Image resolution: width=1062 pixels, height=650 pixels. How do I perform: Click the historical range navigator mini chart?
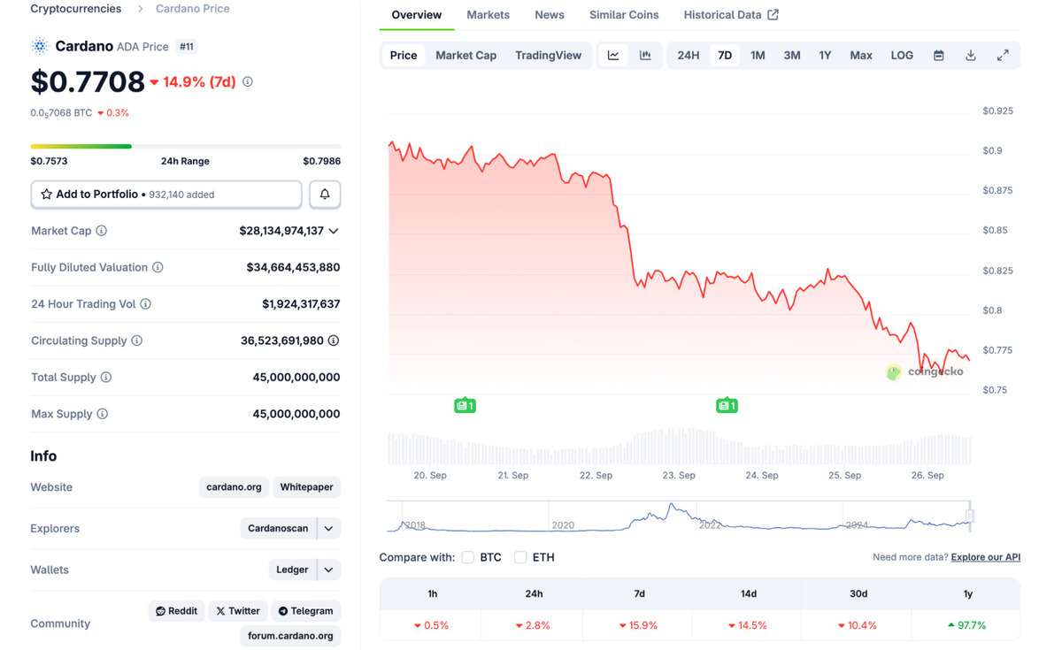(x=680, y=516)
